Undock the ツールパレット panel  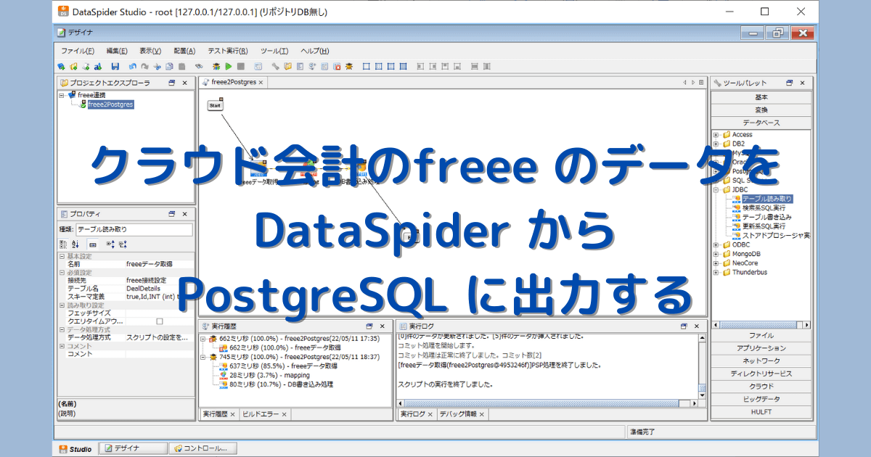point(790,83)
